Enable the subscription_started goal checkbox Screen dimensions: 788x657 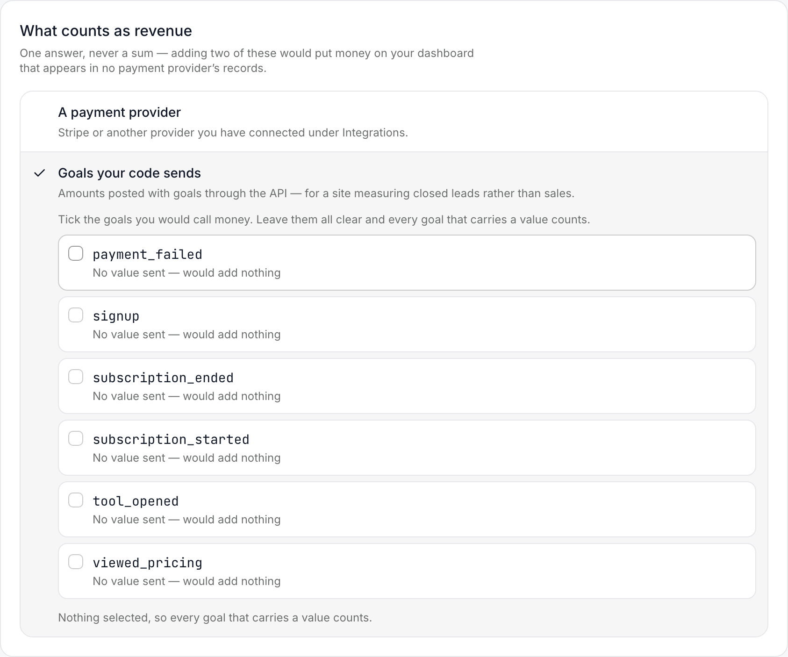click(x=76, y=438)
